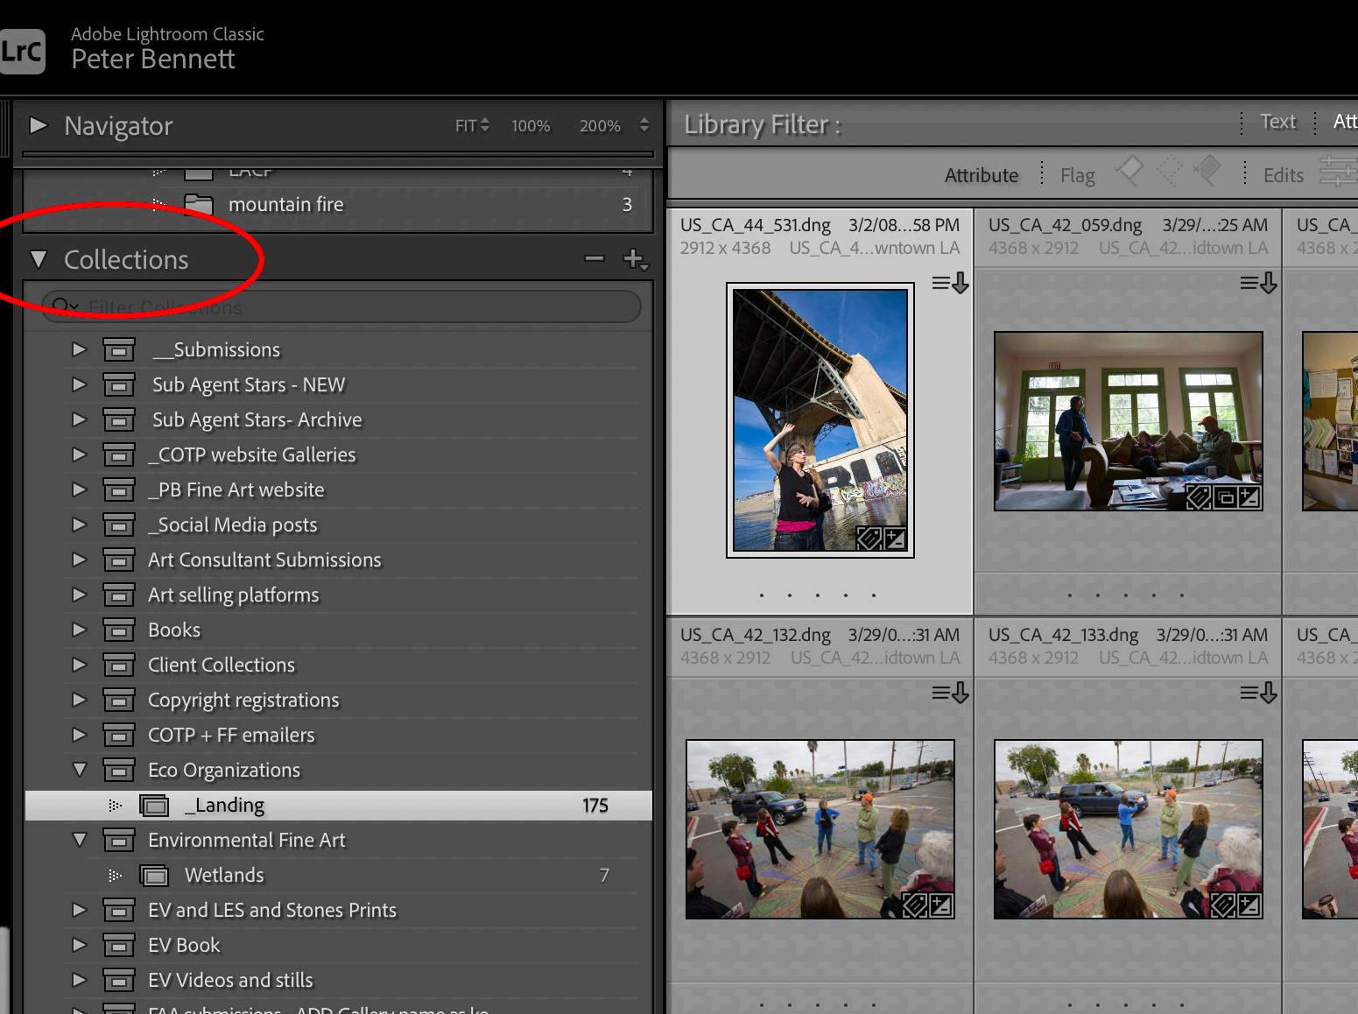Click the plus icon to add a collection

pos(635,259)
